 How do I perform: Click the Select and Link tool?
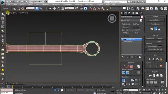point(14,8)
